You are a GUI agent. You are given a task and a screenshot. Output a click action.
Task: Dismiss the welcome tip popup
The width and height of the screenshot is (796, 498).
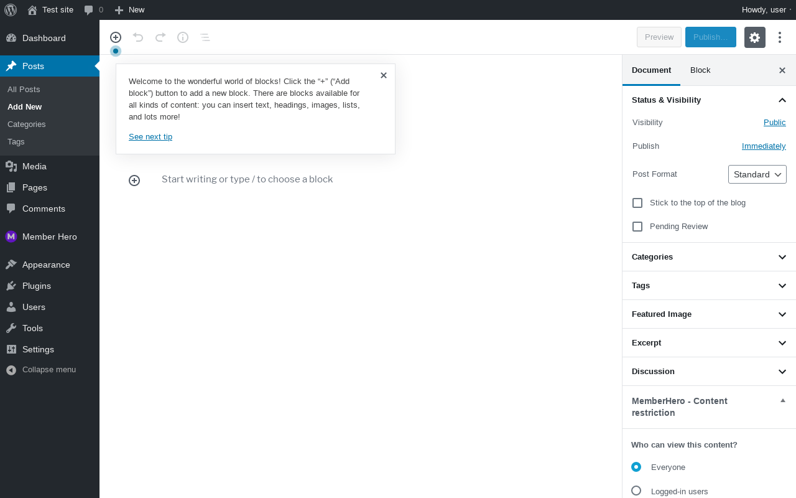(384, 75)
